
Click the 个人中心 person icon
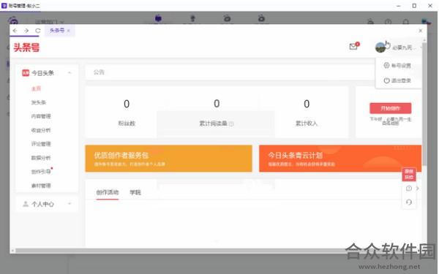coord(26,204)
